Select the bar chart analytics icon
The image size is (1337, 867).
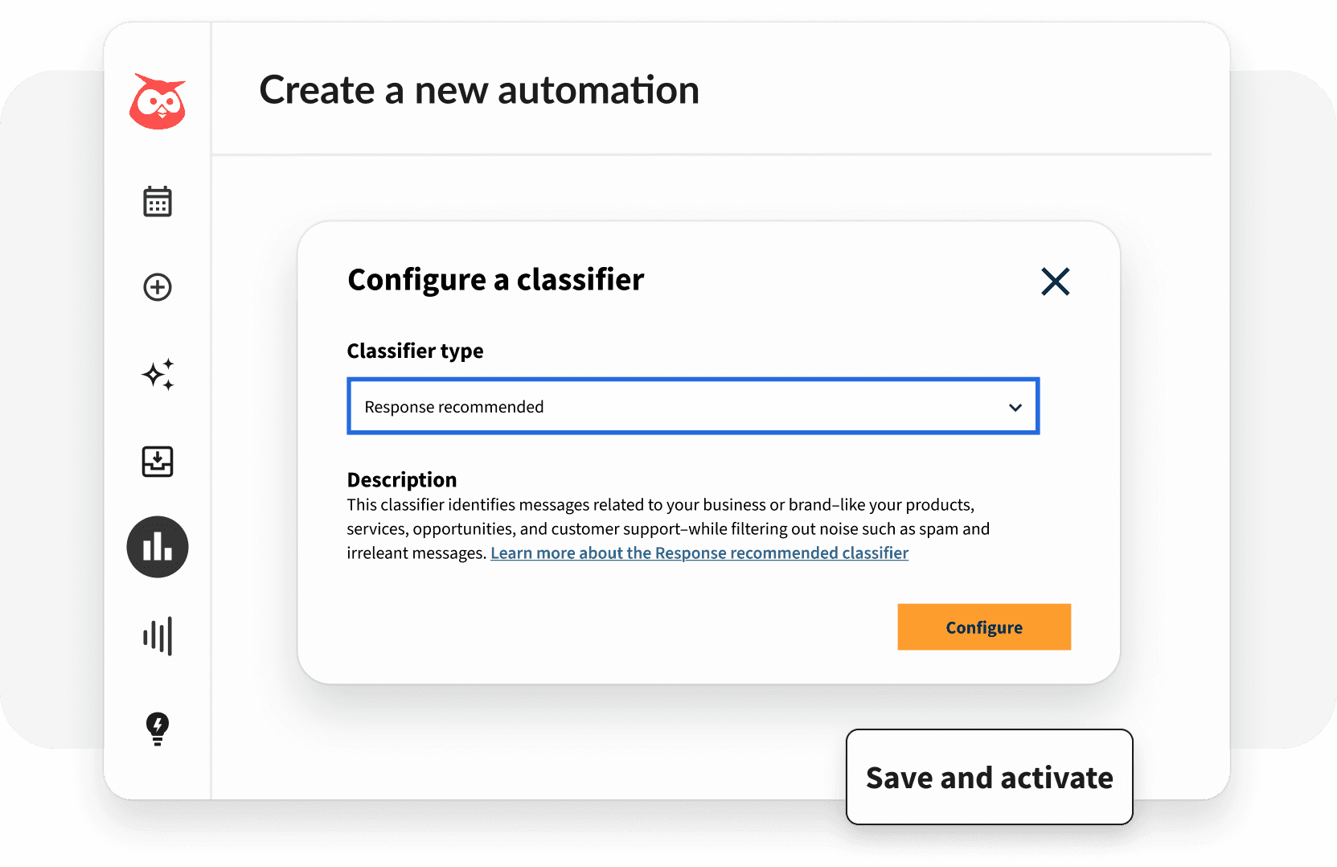158,547
